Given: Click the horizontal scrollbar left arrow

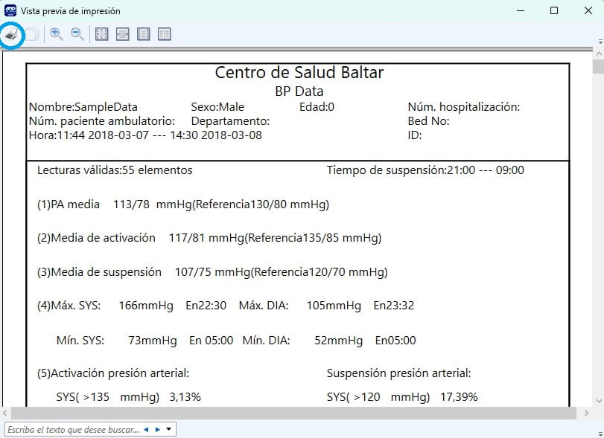Looking at the screenshot, I should pos(6,412).
